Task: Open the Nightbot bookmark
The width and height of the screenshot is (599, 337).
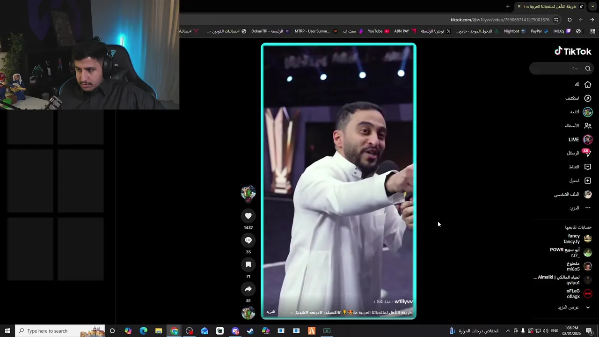Action: (x=515, y=31)
